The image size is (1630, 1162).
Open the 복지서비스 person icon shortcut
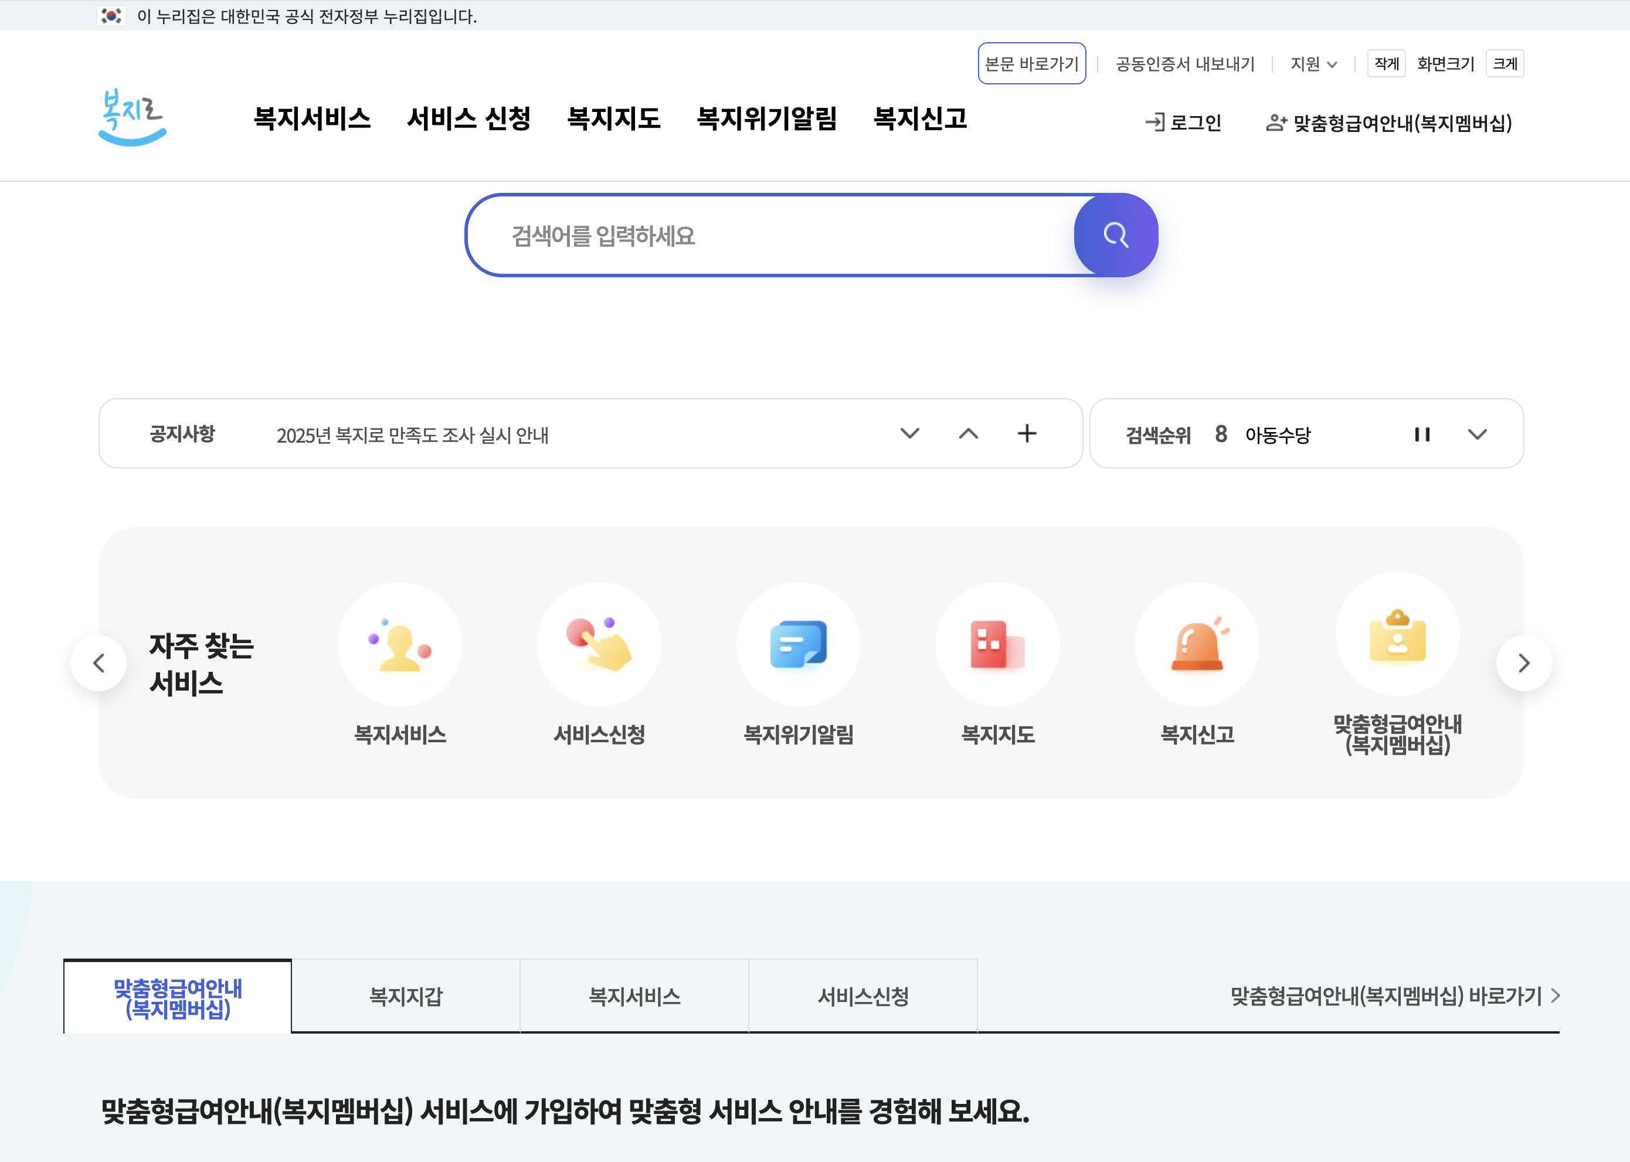(399, 644)
